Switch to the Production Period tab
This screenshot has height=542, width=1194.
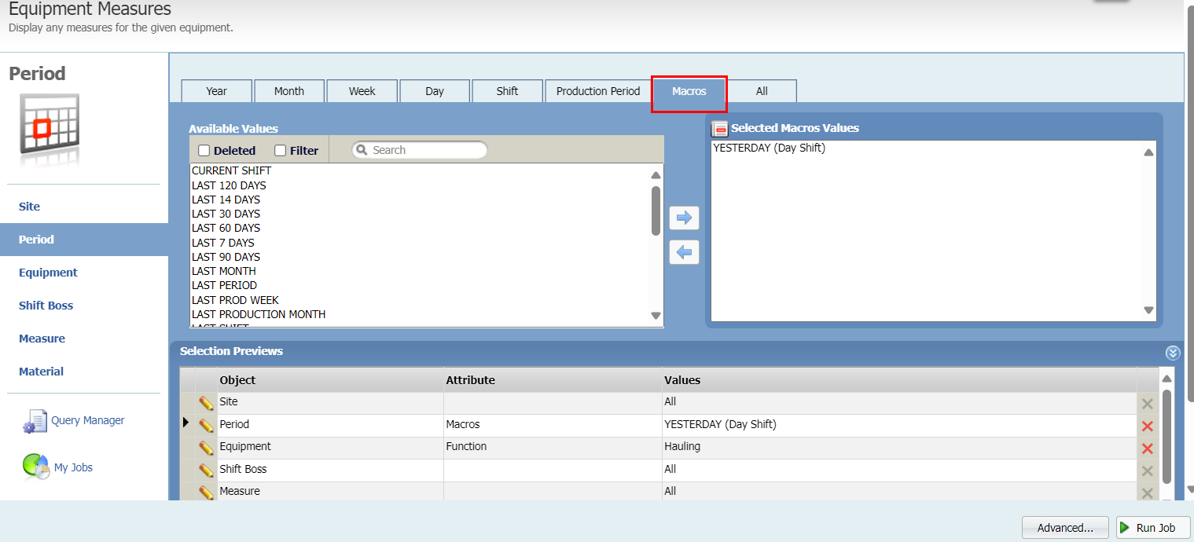point(597,90)
